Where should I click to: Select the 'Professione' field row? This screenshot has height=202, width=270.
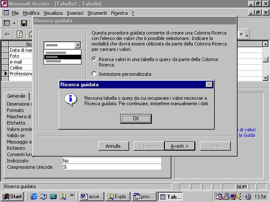[21, 74]
